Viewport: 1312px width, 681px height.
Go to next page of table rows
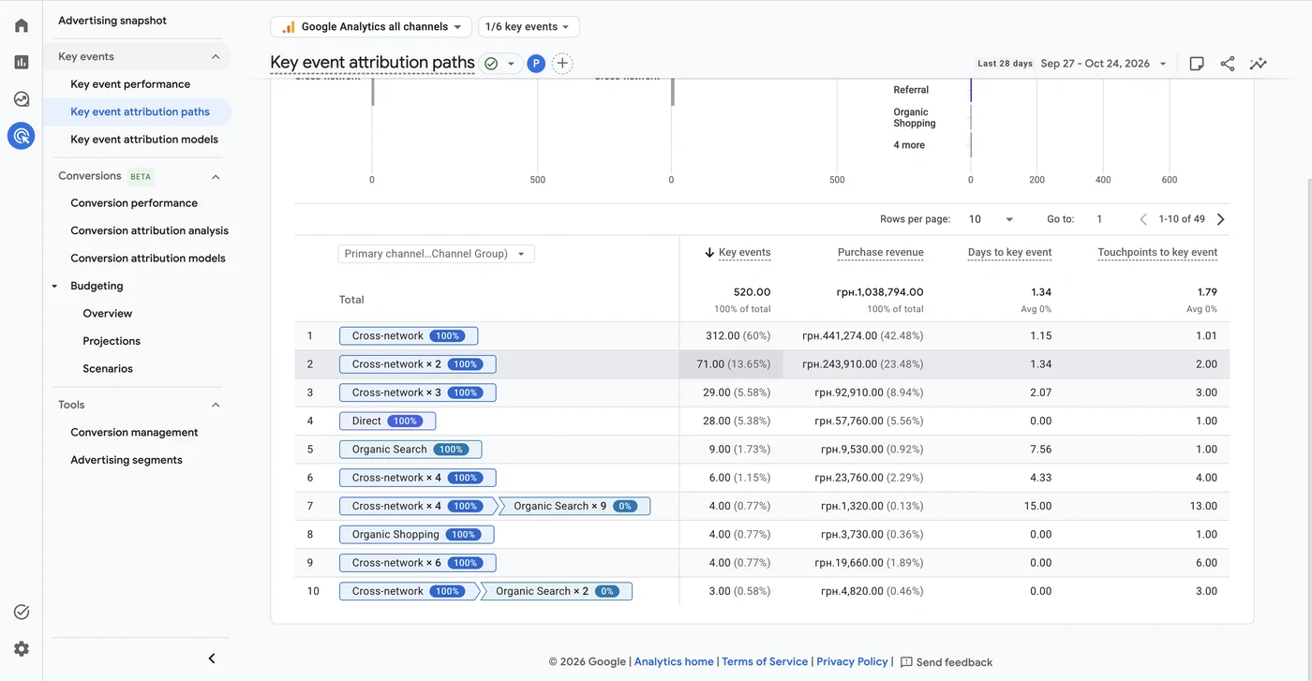coord(1220,219)
